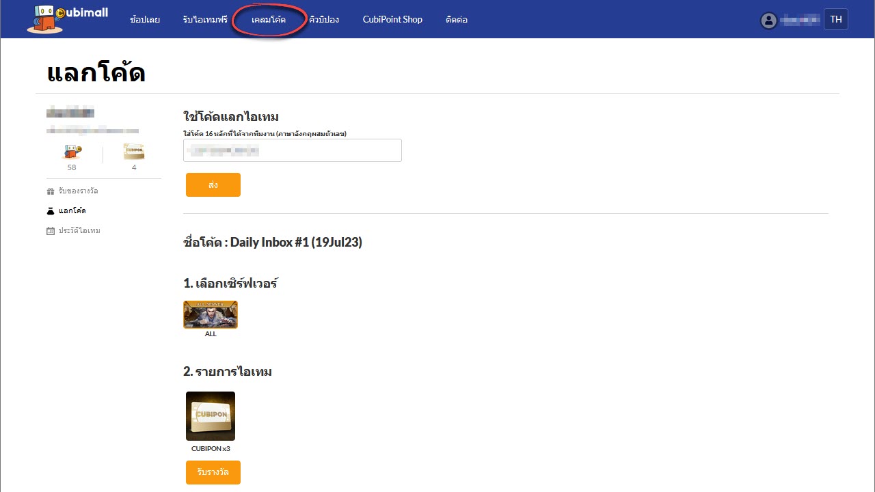
Task: Click the ใช้โค้ดแลกไอเทม heading
Action: 231,117
